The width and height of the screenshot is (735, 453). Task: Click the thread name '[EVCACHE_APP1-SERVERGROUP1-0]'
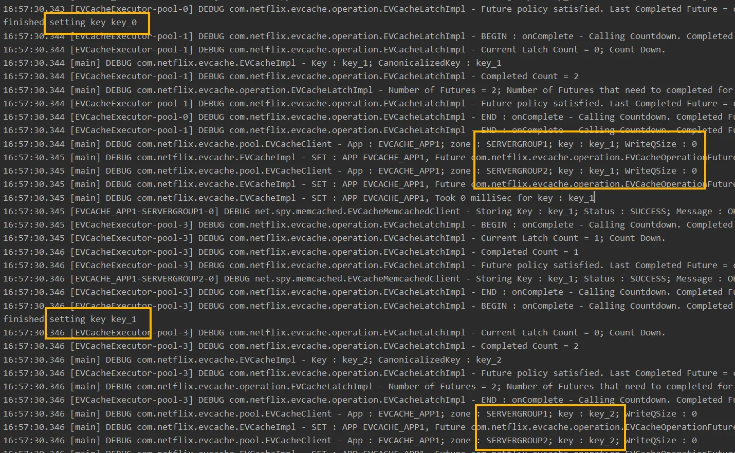pos(144,211)
